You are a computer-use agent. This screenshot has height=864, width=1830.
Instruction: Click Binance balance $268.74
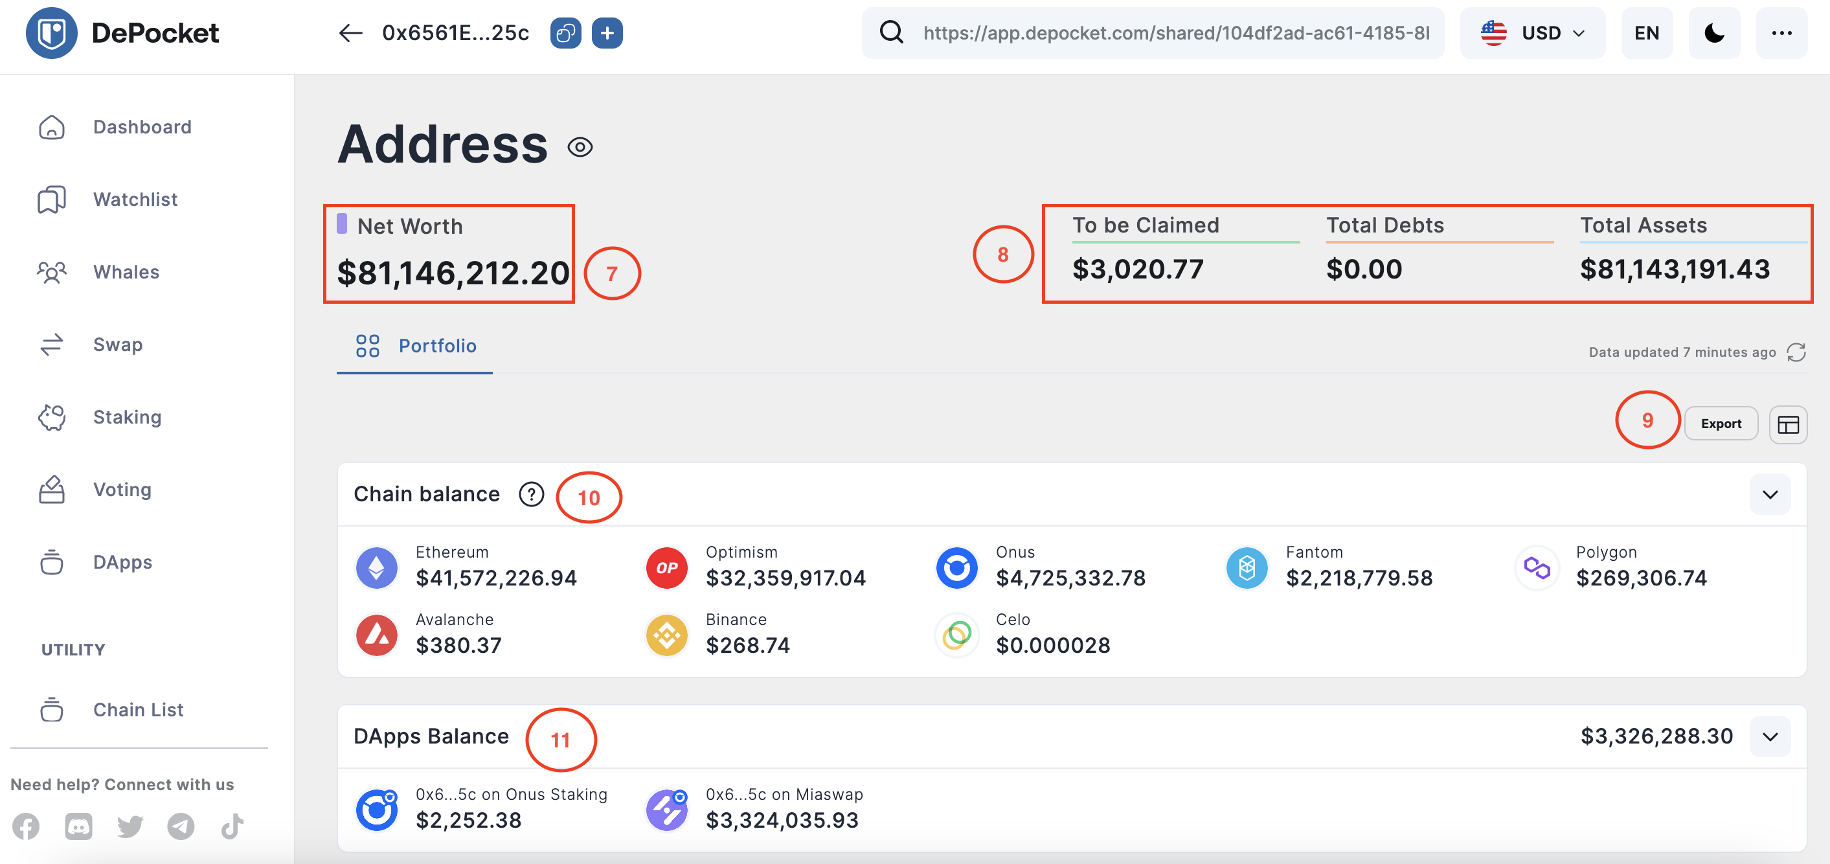coord(747,646)
